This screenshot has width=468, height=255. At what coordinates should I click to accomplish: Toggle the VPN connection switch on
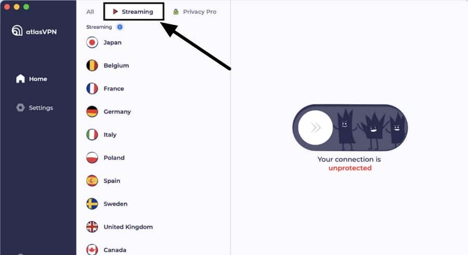coord(350,128)
